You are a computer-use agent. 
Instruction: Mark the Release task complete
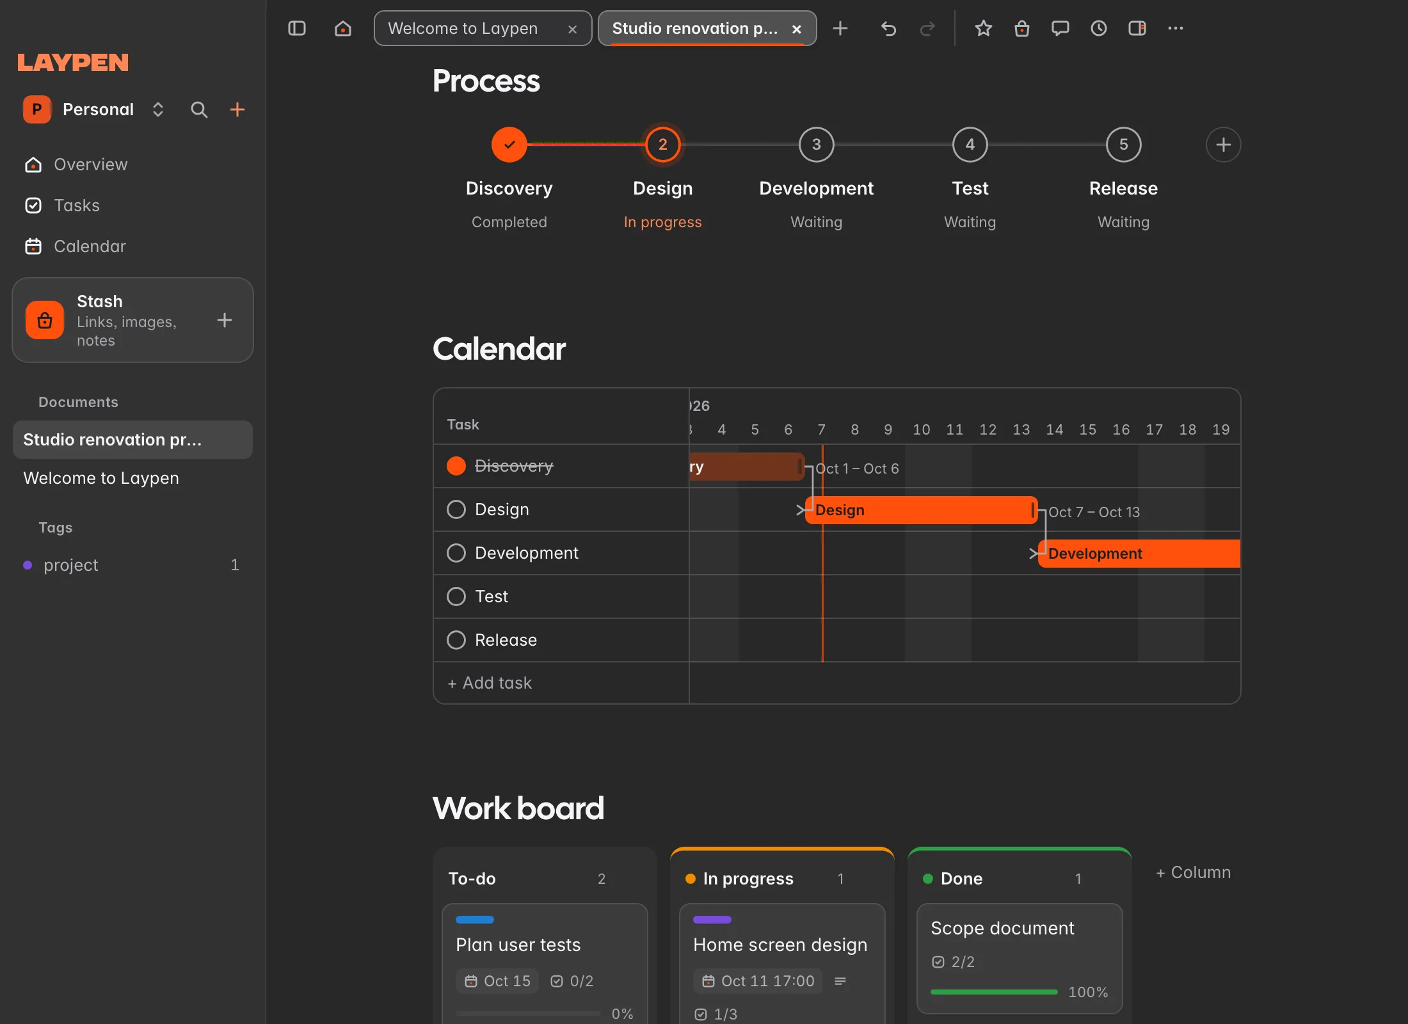pyautogui.click(x=456, y=640)
